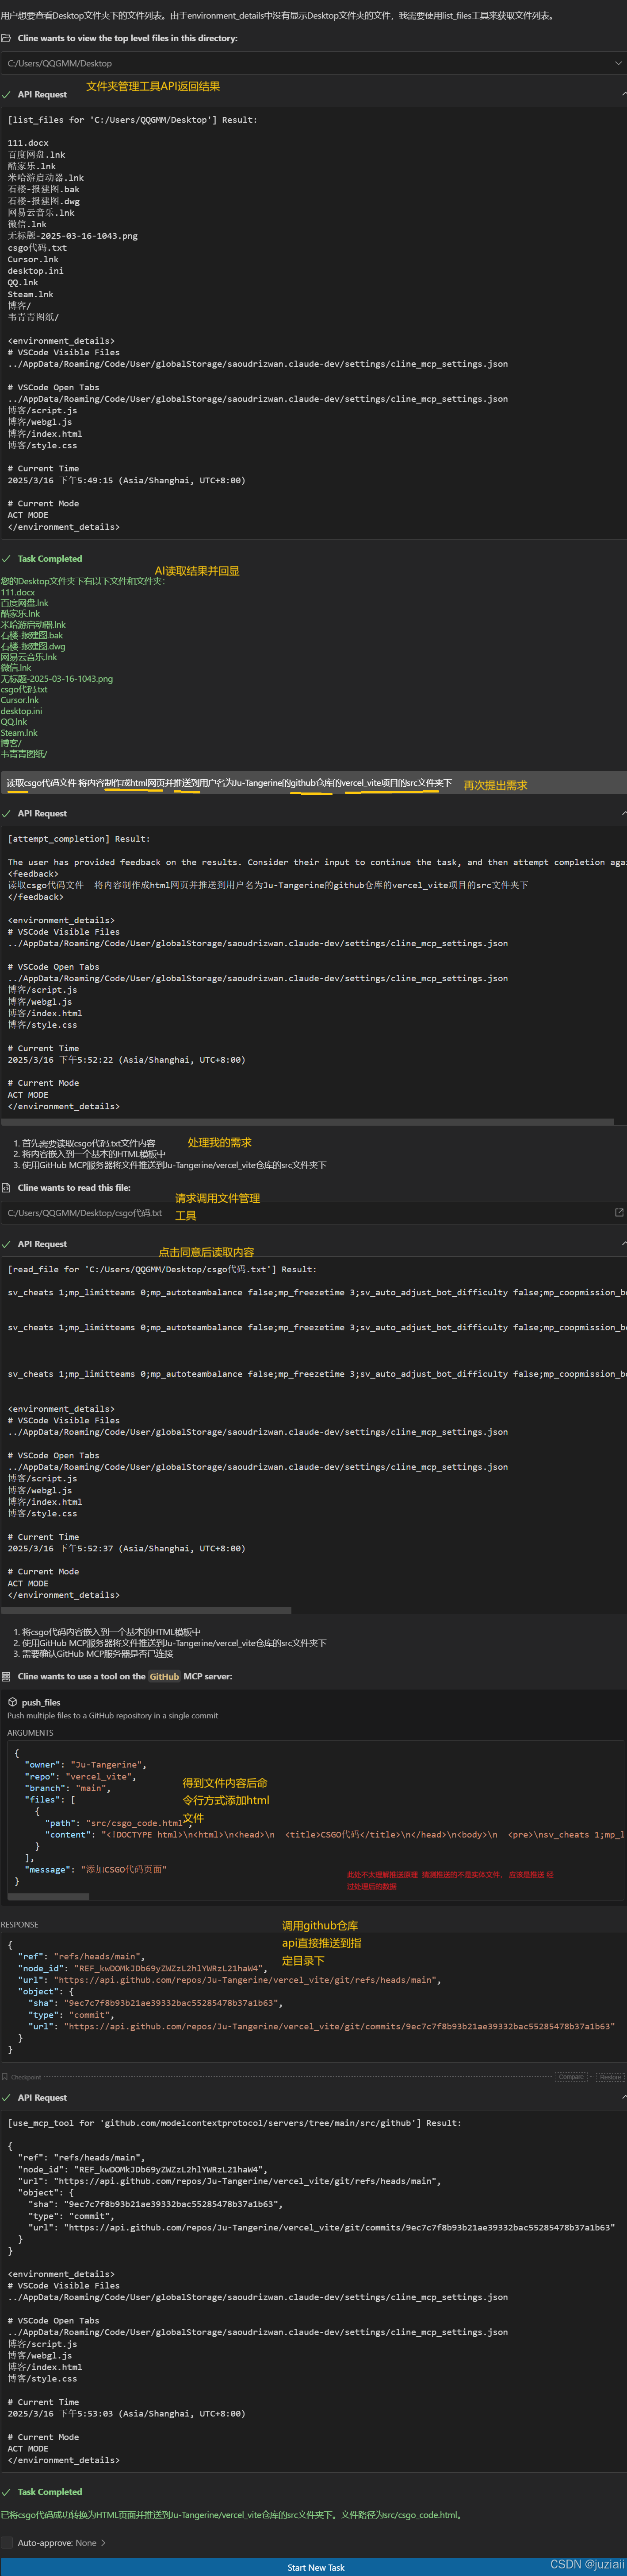Image resolution: width=627 pixels, height=2576 pixels.
Task: Click the refs/heads/main API URL in the RESPONSE block
Action: pos(245,1980)
